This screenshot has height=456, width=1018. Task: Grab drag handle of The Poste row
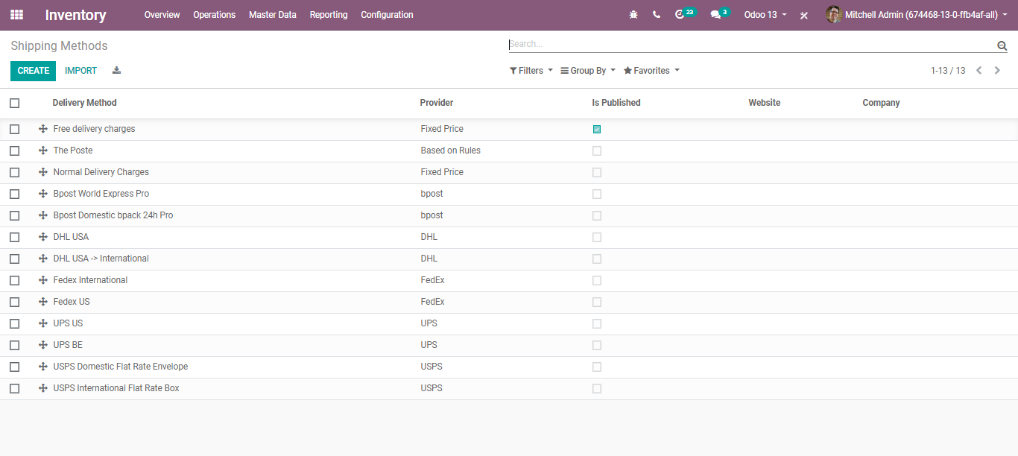43,151
